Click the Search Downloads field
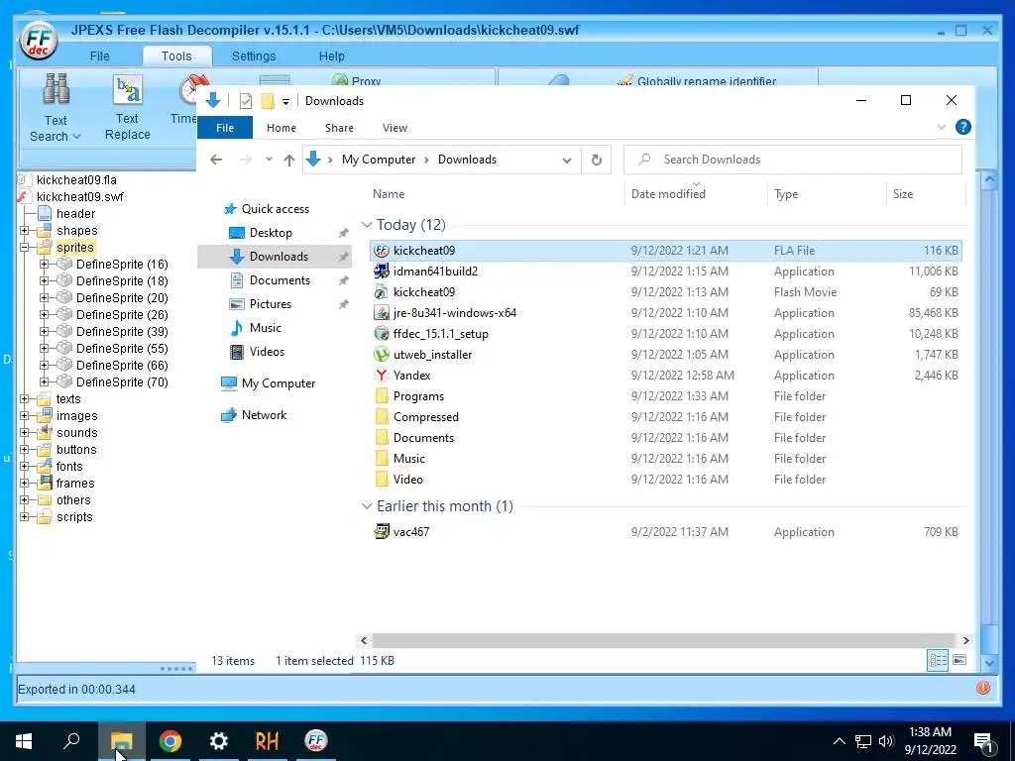The width and height of the screenshot is (1015, 761). [x=793, y=160]
